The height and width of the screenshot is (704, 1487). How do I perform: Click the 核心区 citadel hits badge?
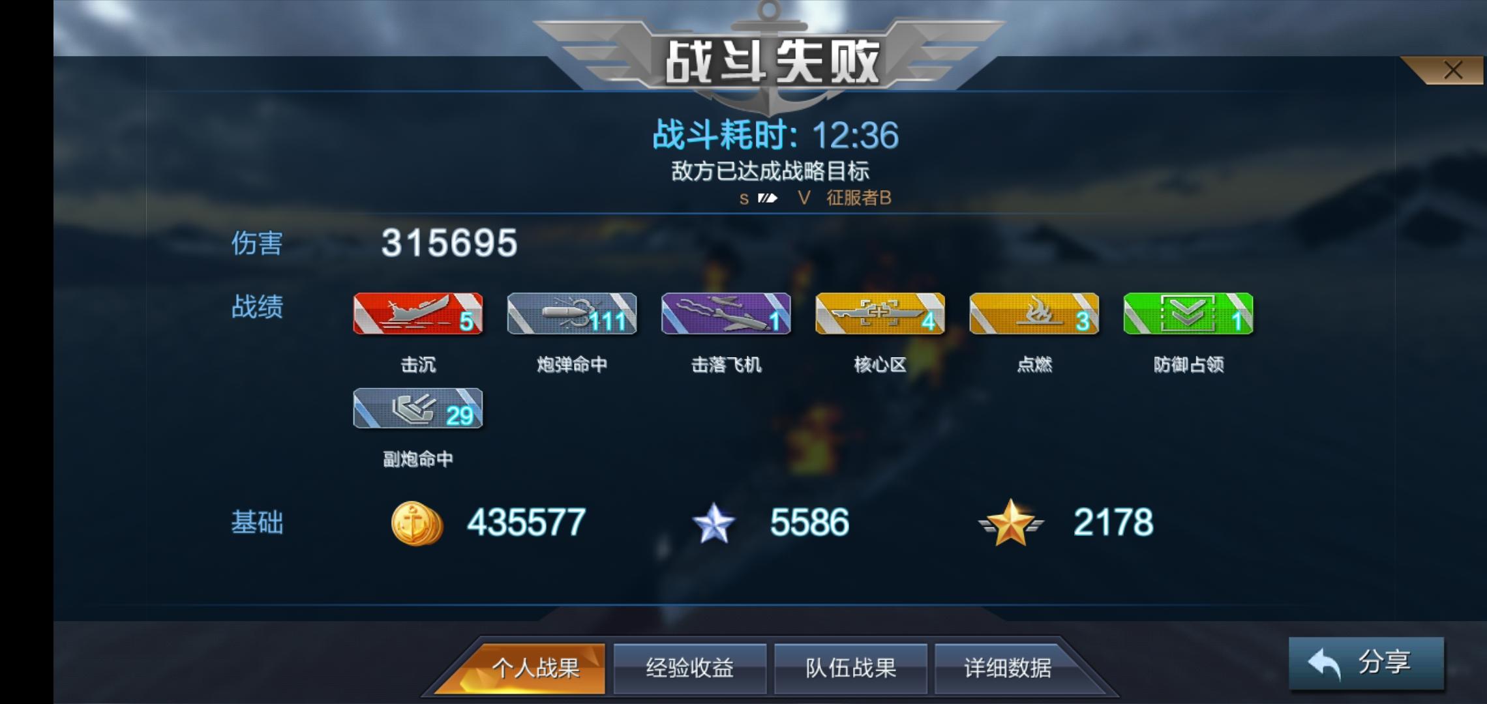pos(880,314)
